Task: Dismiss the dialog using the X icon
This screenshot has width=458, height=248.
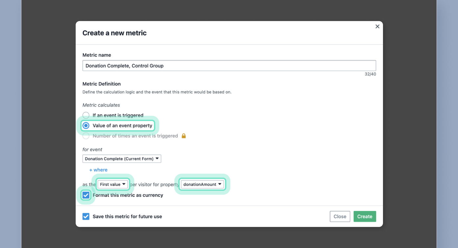Action: point(377,26)
